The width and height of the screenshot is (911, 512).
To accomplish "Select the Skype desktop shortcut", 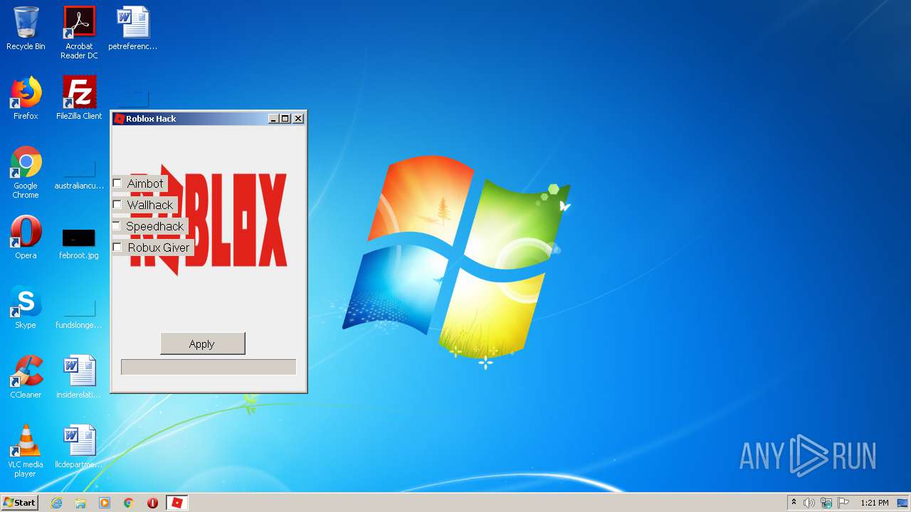I will (x=26, y=307).
